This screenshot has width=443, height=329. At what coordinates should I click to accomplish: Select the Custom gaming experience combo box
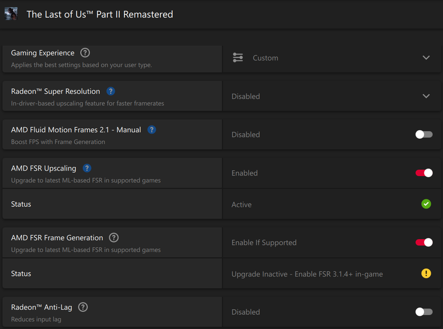[329, 58]
